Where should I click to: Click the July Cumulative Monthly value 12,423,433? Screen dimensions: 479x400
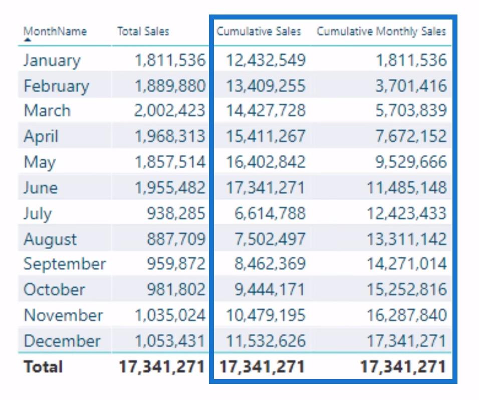tap(407, 213)
